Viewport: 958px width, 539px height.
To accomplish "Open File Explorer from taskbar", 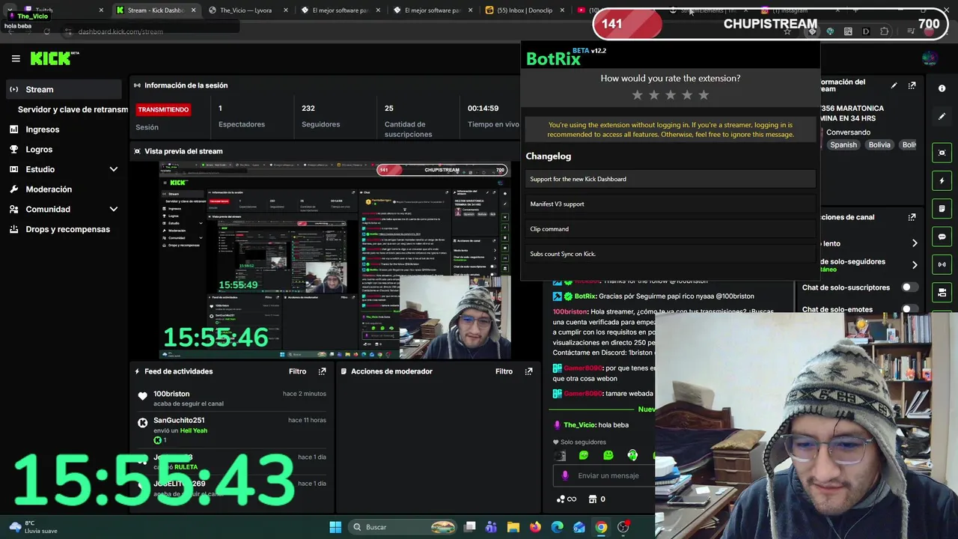I will 513,527.
